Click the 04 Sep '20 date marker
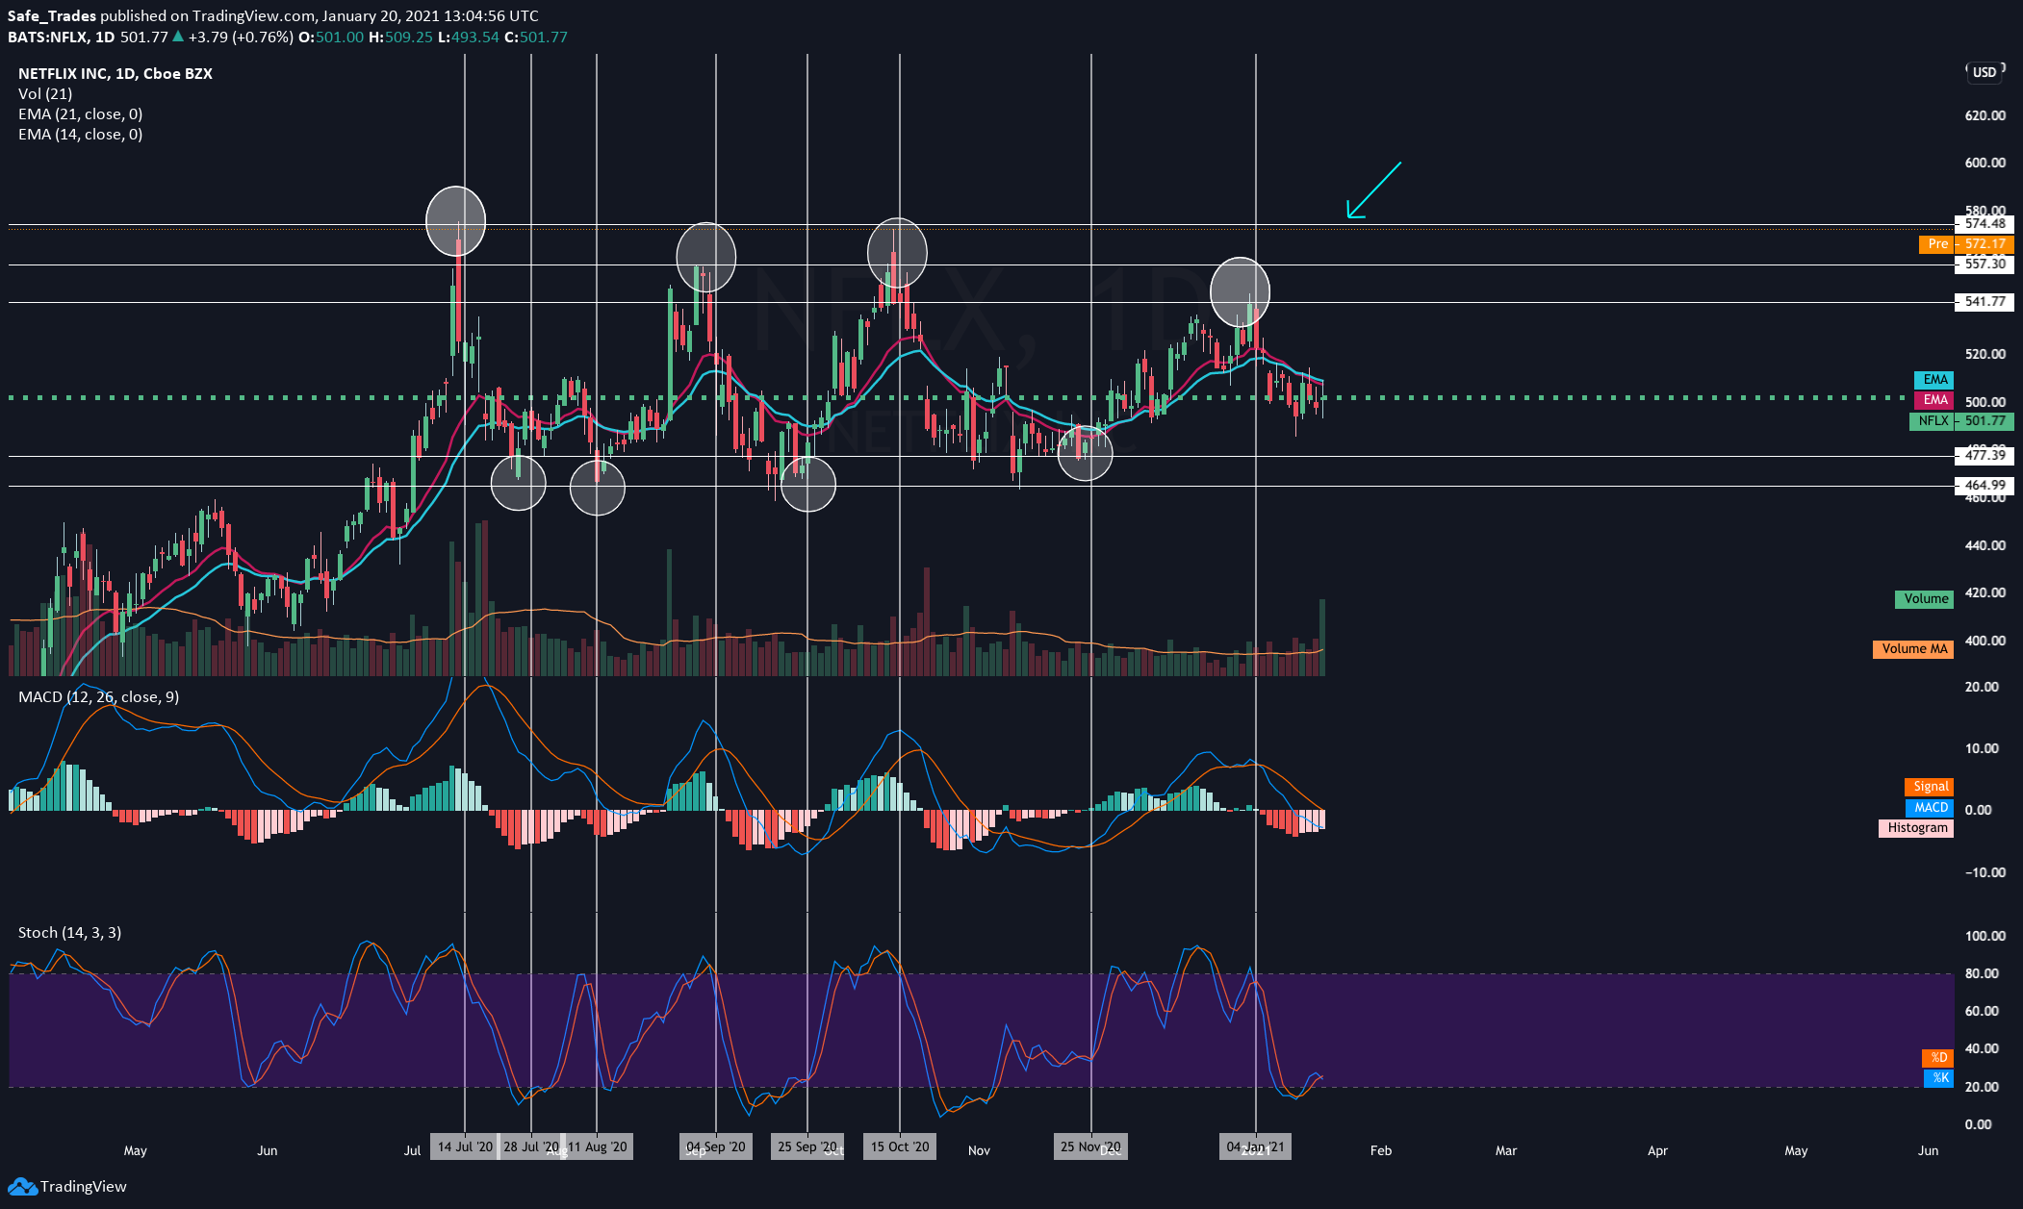This screenshot has height=1209, width=2023. point(716,1146)
